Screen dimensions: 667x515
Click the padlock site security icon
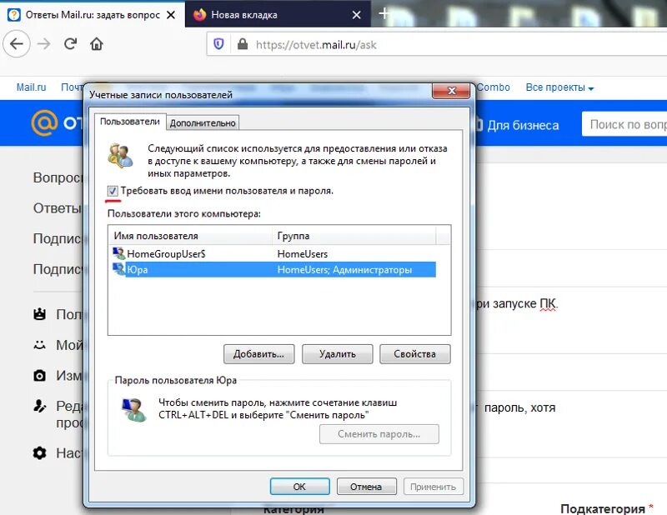click(x=243, y=44)
